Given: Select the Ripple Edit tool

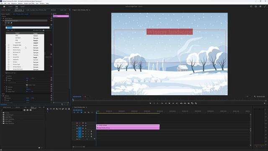Looking at the screenshot, I should (x=54, y=109).
